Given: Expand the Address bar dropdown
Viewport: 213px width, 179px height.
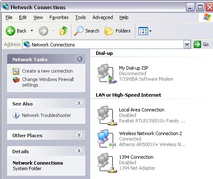Looking at the screenshot, I should [x=187, y=44].
